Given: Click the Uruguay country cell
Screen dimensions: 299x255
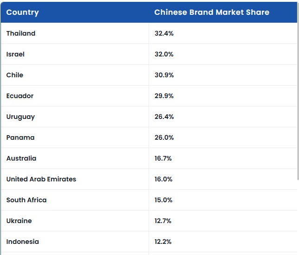Looking at the screenshot, I should click(20, 117).
